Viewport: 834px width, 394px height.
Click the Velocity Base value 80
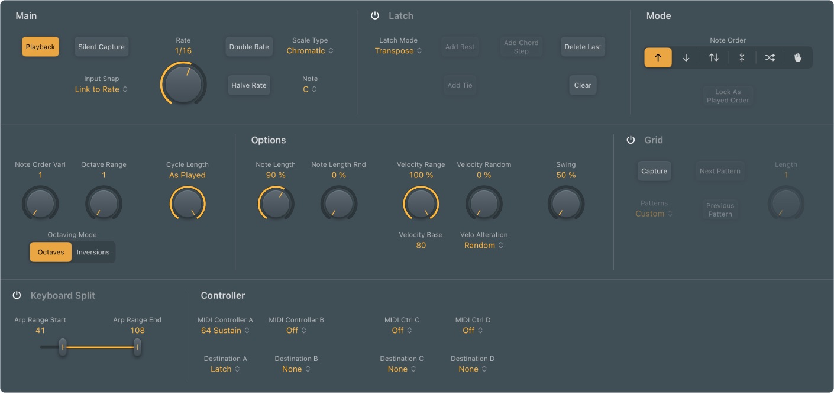pos(421,246)
